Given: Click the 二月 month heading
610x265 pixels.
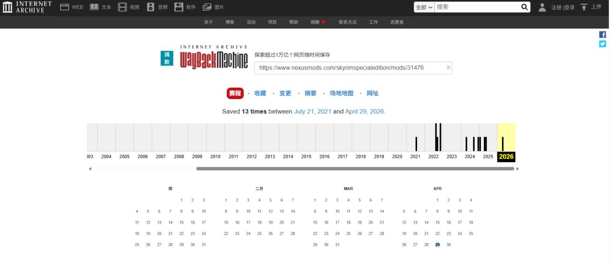Looking at the screenshot, I should click(259, 189).
